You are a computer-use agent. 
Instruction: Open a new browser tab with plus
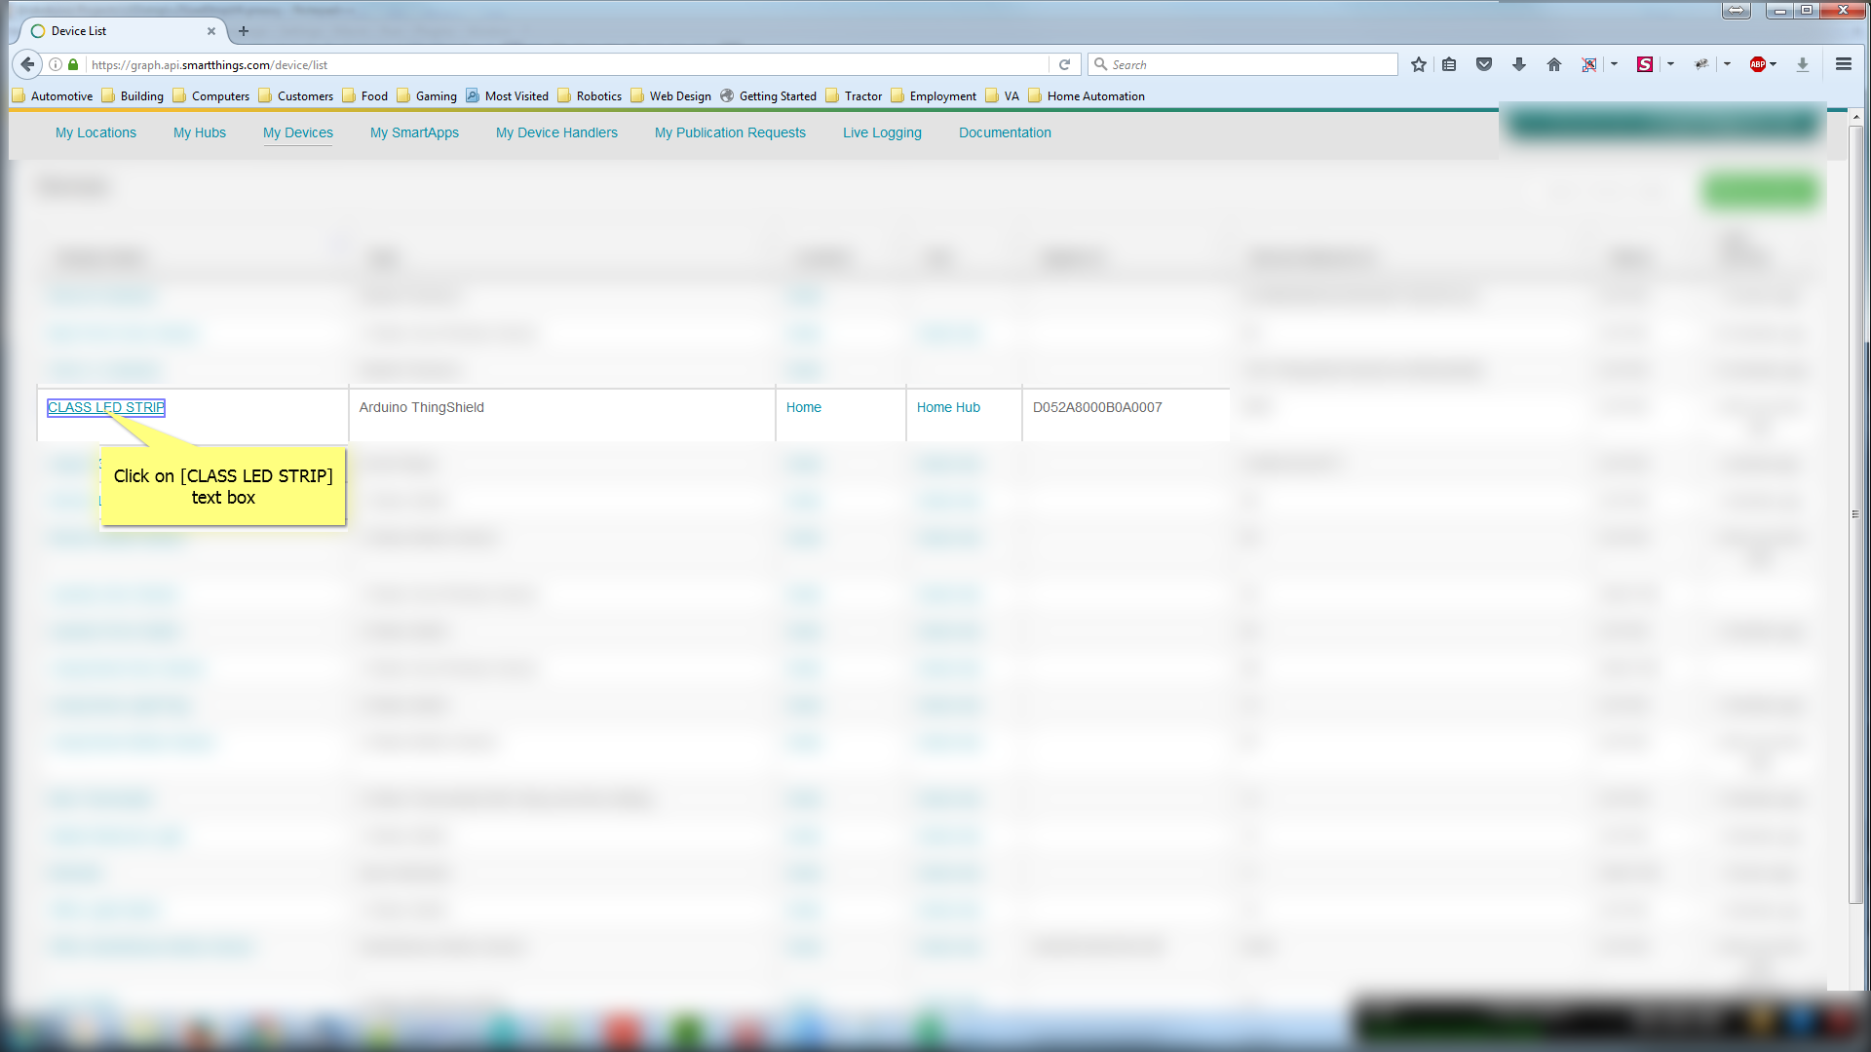[x=244, y=31]
